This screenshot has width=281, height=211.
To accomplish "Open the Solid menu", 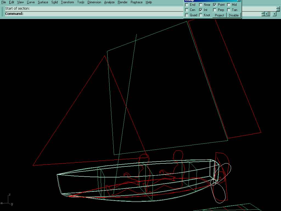I will click(54, 2).
